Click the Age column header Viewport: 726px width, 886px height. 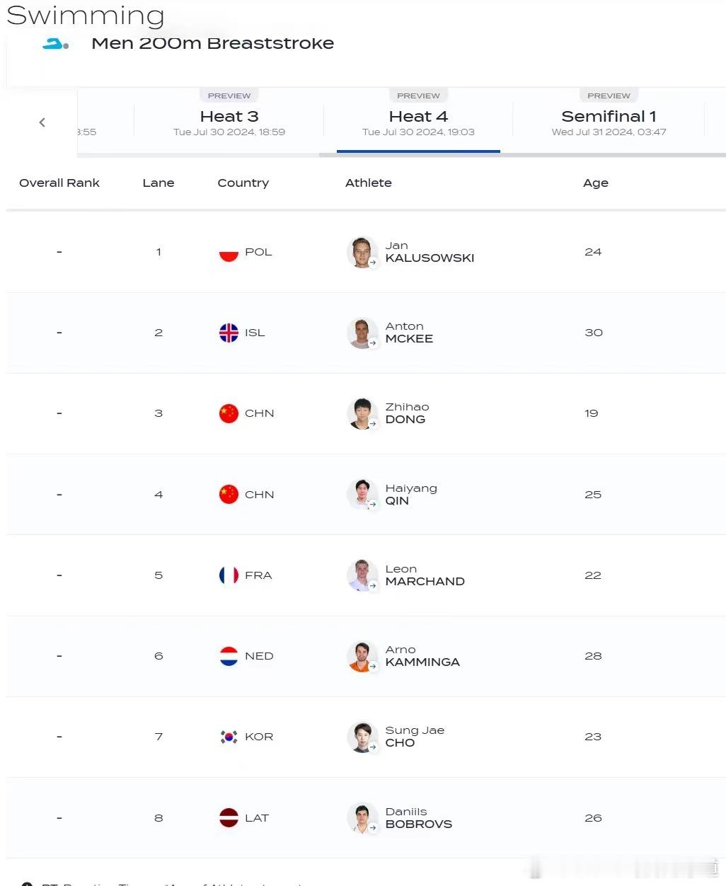tap(596, 183)
